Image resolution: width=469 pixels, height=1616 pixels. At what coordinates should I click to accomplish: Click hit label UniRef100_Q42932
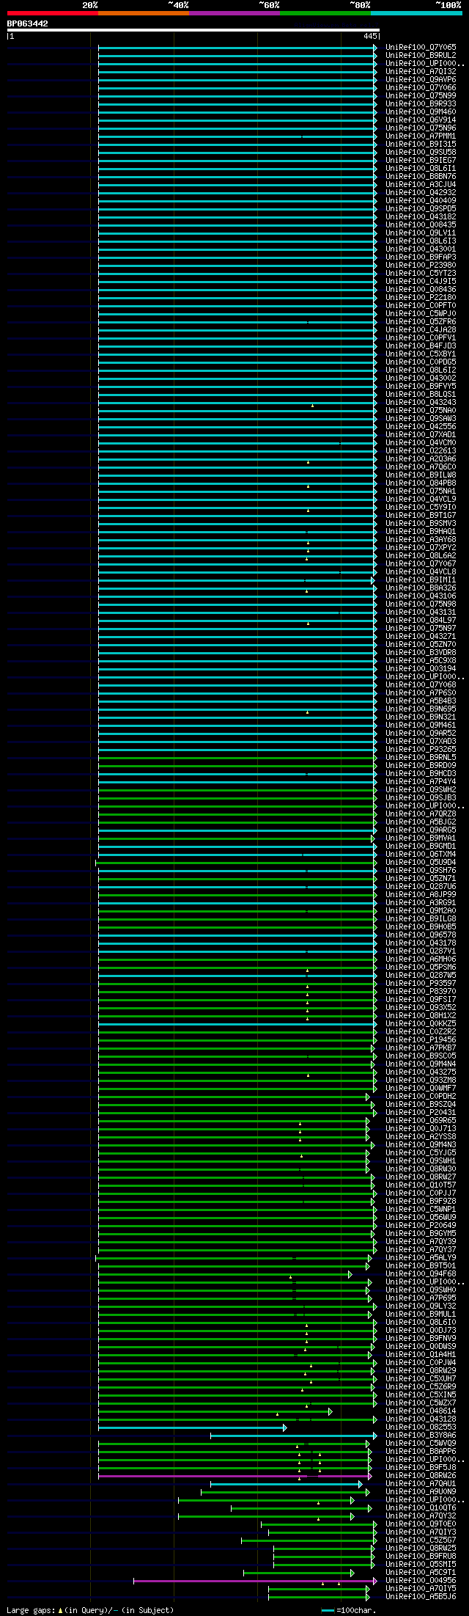pos(421,193)
